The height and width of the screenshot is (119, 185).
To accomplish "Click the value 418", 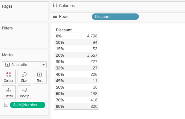I will 94,100.
